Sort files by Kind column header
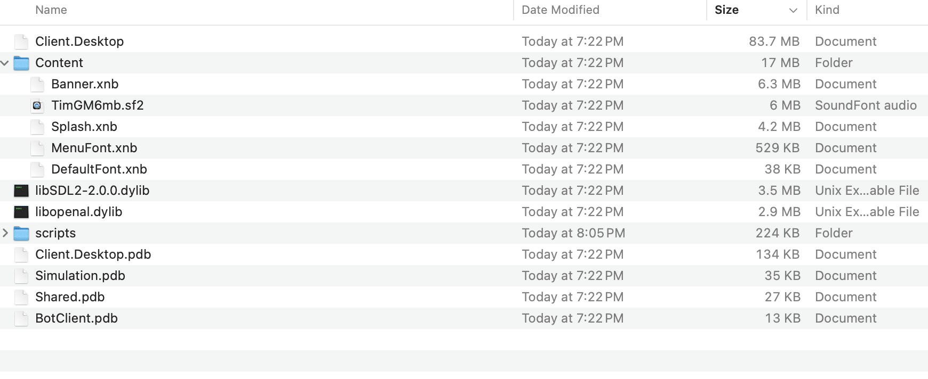The height and width of the screenshot is (379, 928). tap(827, 10)
